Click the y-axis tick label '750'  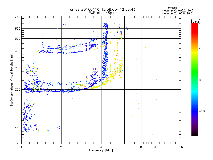click(18, 17)
